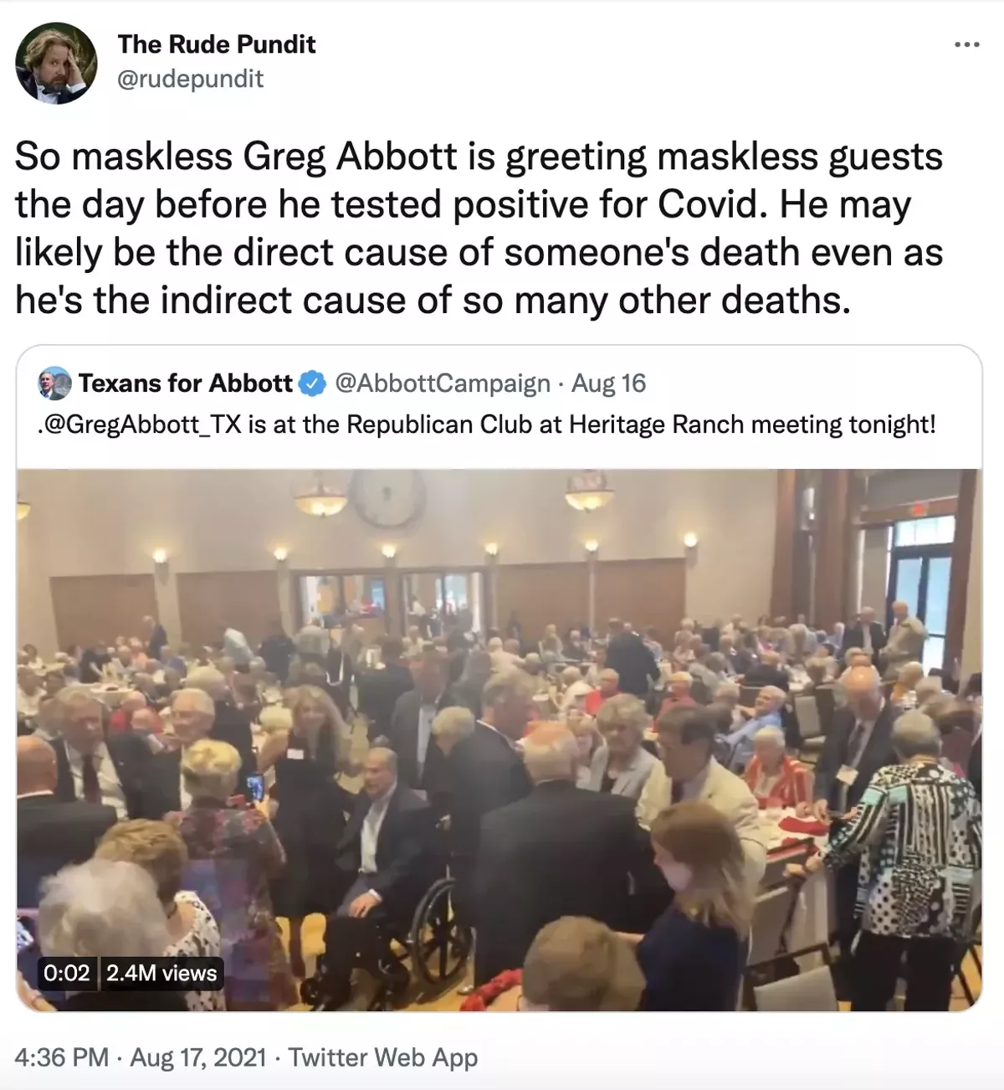Play the embedded ballroom video
1004x1090 pixels.
[x=499, y=740]
